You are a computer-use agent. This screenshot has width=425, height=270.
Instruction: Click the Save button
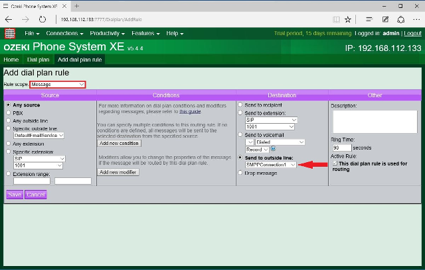click(15, 195)
